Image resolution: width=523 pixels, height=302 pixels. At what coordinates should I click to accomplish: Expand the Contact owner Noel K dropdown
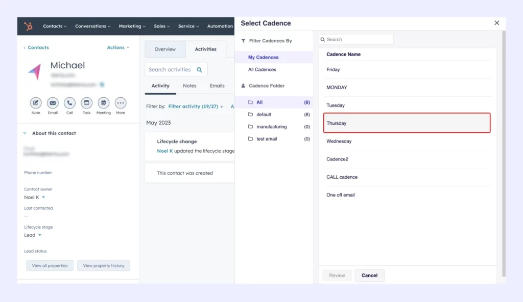click(43, 198)
